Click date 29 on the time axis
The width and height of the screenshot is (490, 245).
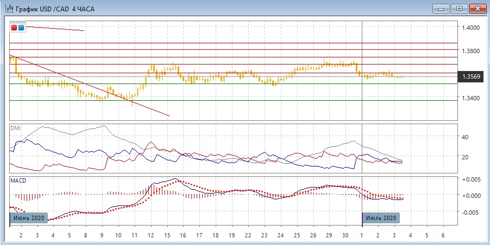coord(329,235)
